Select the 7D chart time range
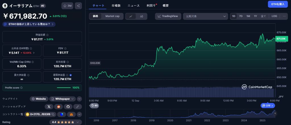The image size is (291, 125). [241, 16]
